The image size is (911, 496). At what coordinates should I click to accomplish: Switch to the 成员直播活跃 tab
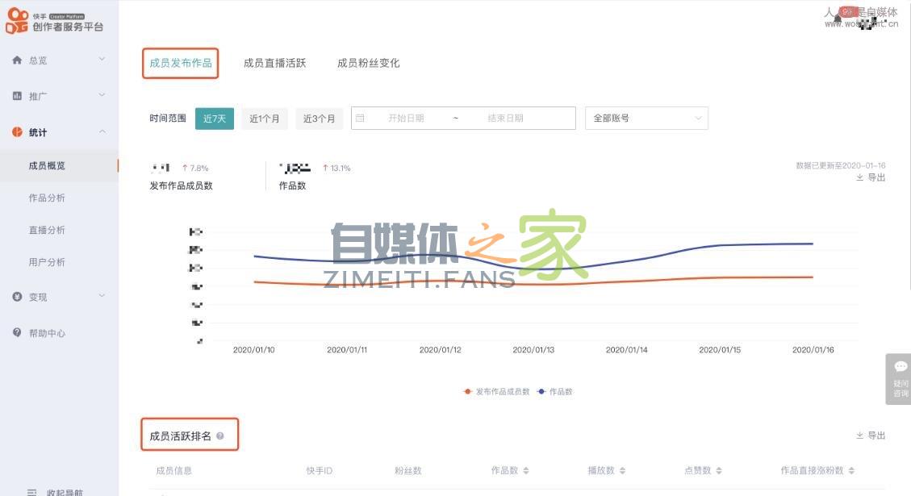coord(274,62)
